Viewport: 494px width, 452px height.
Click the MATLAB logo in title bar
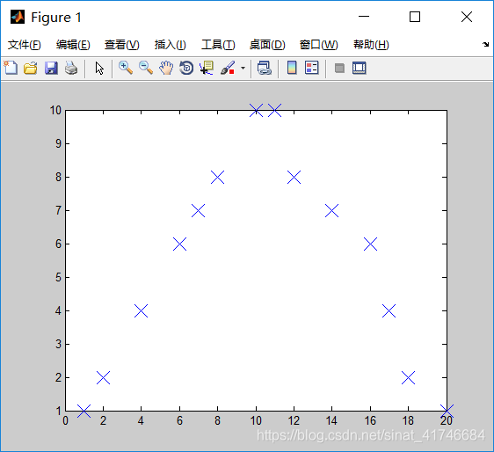(18, 17)
